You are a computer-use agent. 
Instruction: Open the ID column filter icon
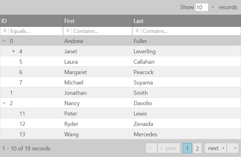point(5,31)
